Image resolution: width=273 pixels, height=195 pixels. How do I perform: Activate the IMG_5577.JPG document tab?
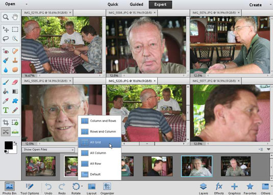point(215,81)
